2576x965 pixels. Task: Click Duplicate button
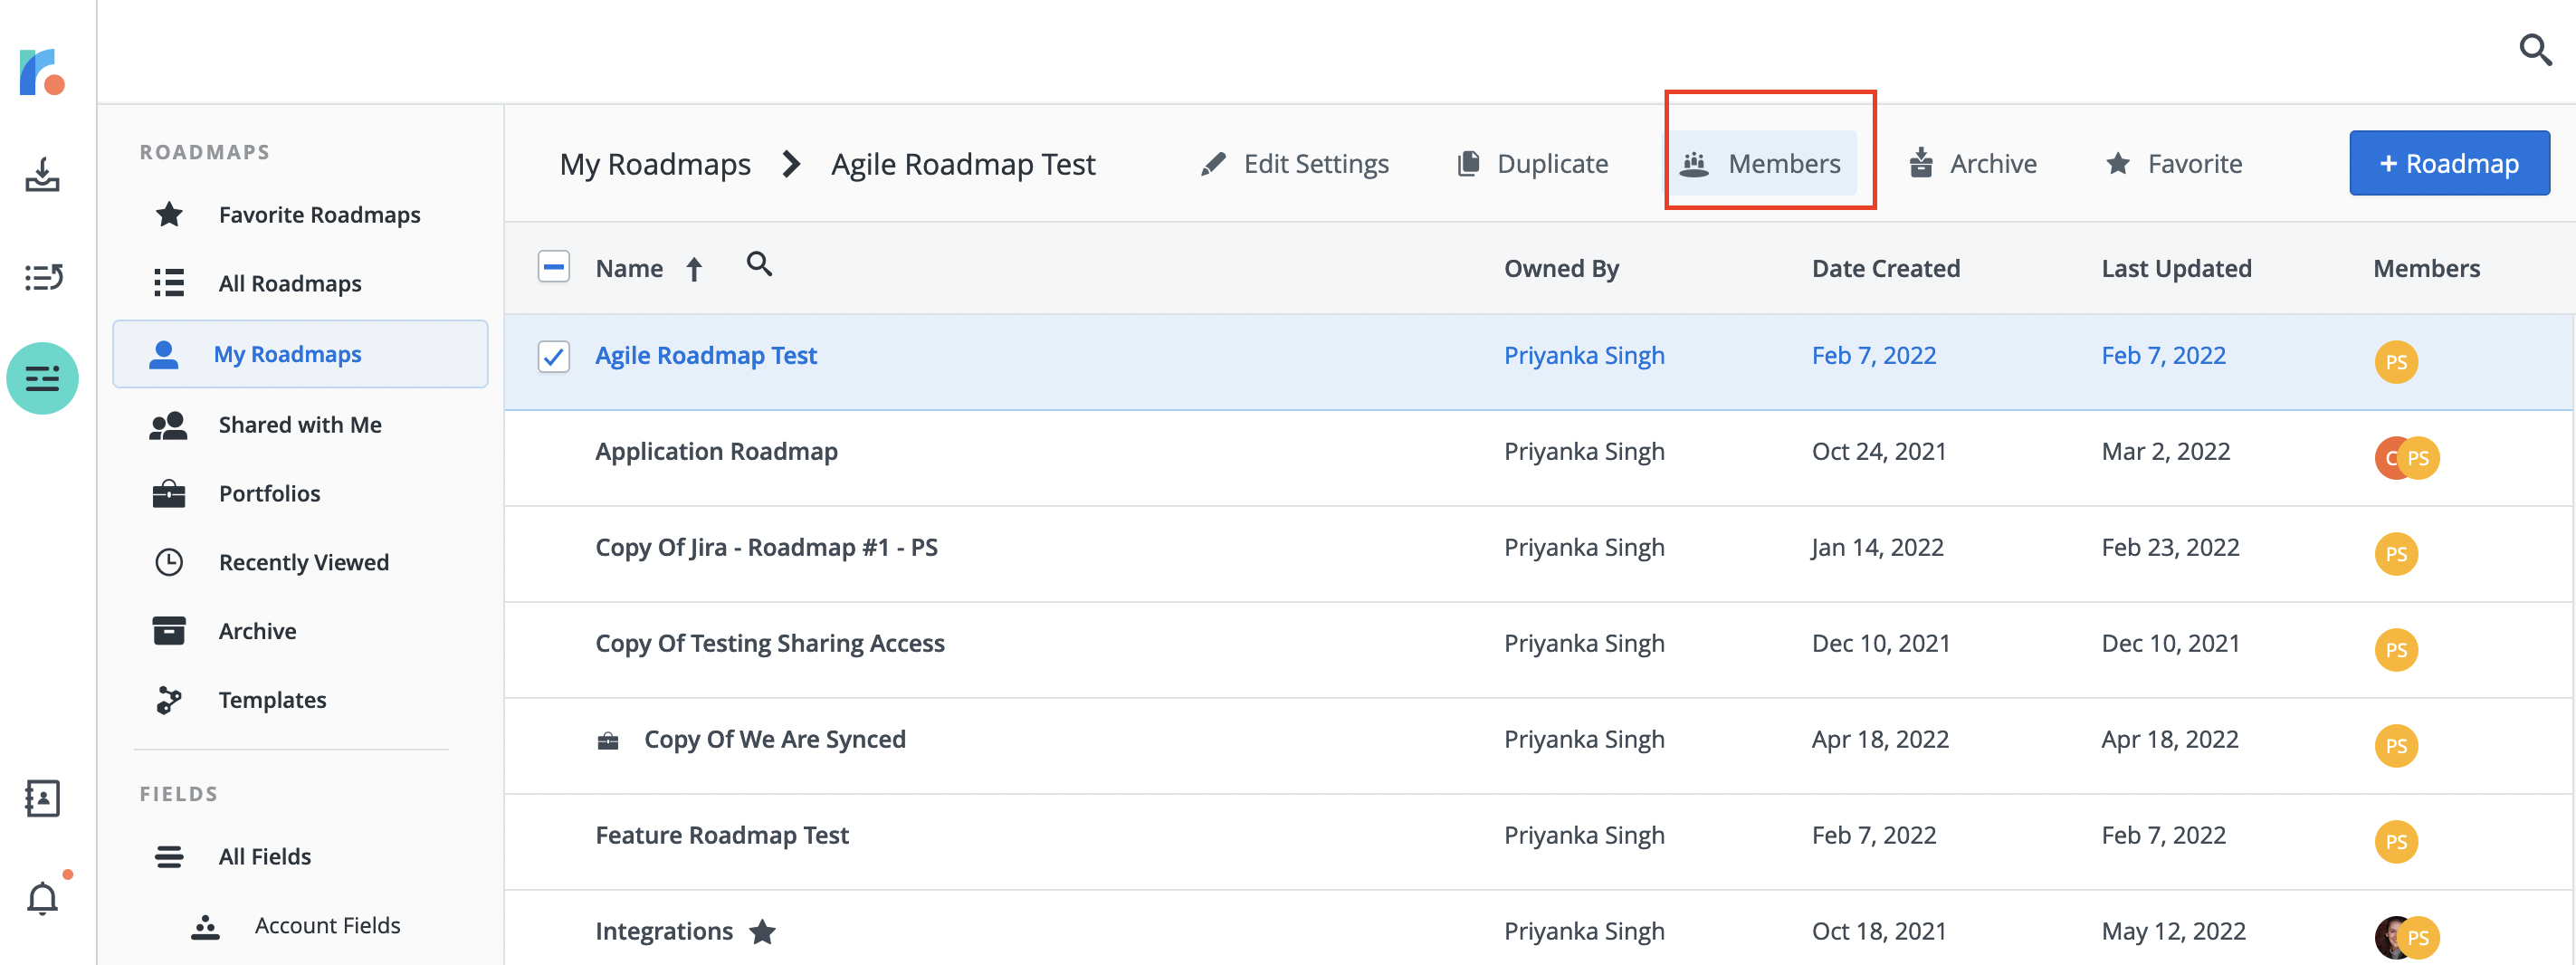[x=1532, y=163]
